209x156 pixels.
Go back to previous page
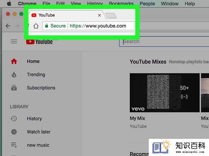8,26
